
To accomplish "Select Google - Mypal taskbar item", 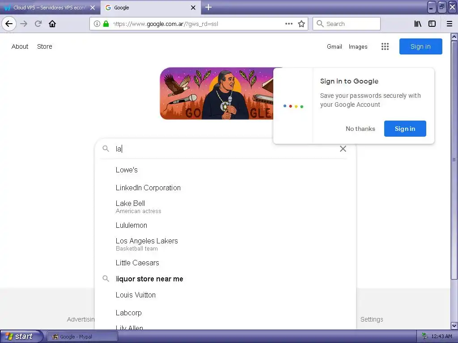I will tap(82, 337).
